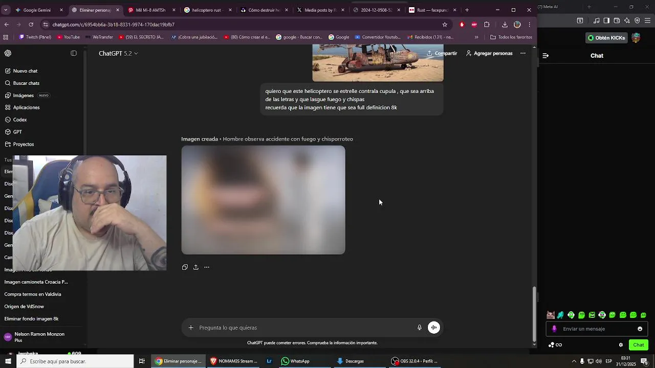
Task: Send message with green Chat button
Action: coord(639,345)
